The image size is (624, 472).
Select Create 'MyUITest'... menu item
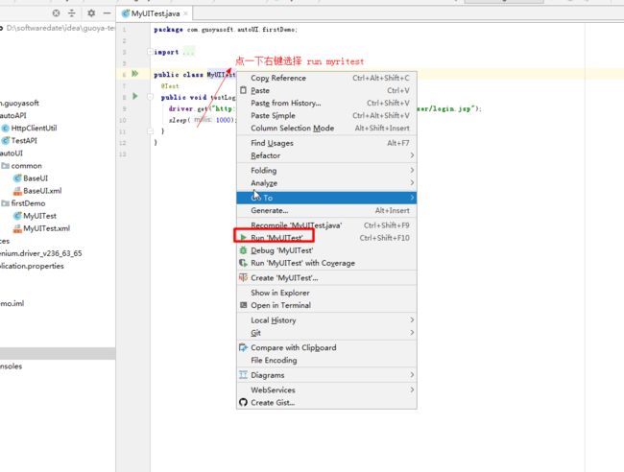click(326, 278)
